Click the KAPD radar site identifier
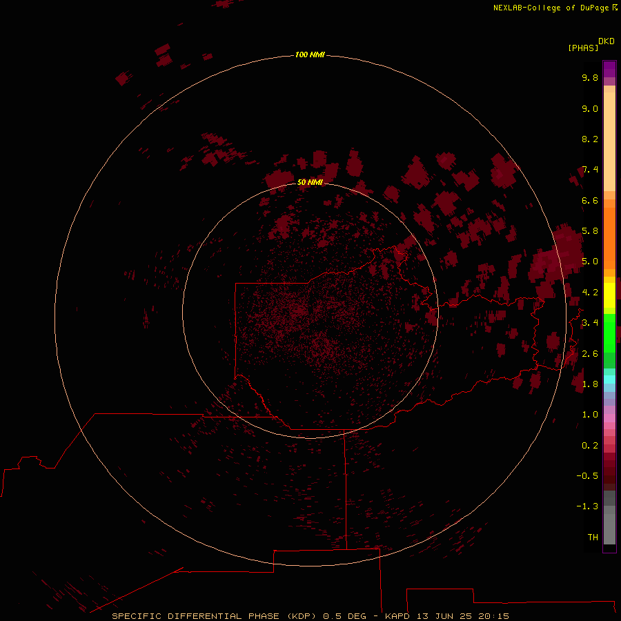This screenshot has width=621, height=621. [x=397, y=616]
